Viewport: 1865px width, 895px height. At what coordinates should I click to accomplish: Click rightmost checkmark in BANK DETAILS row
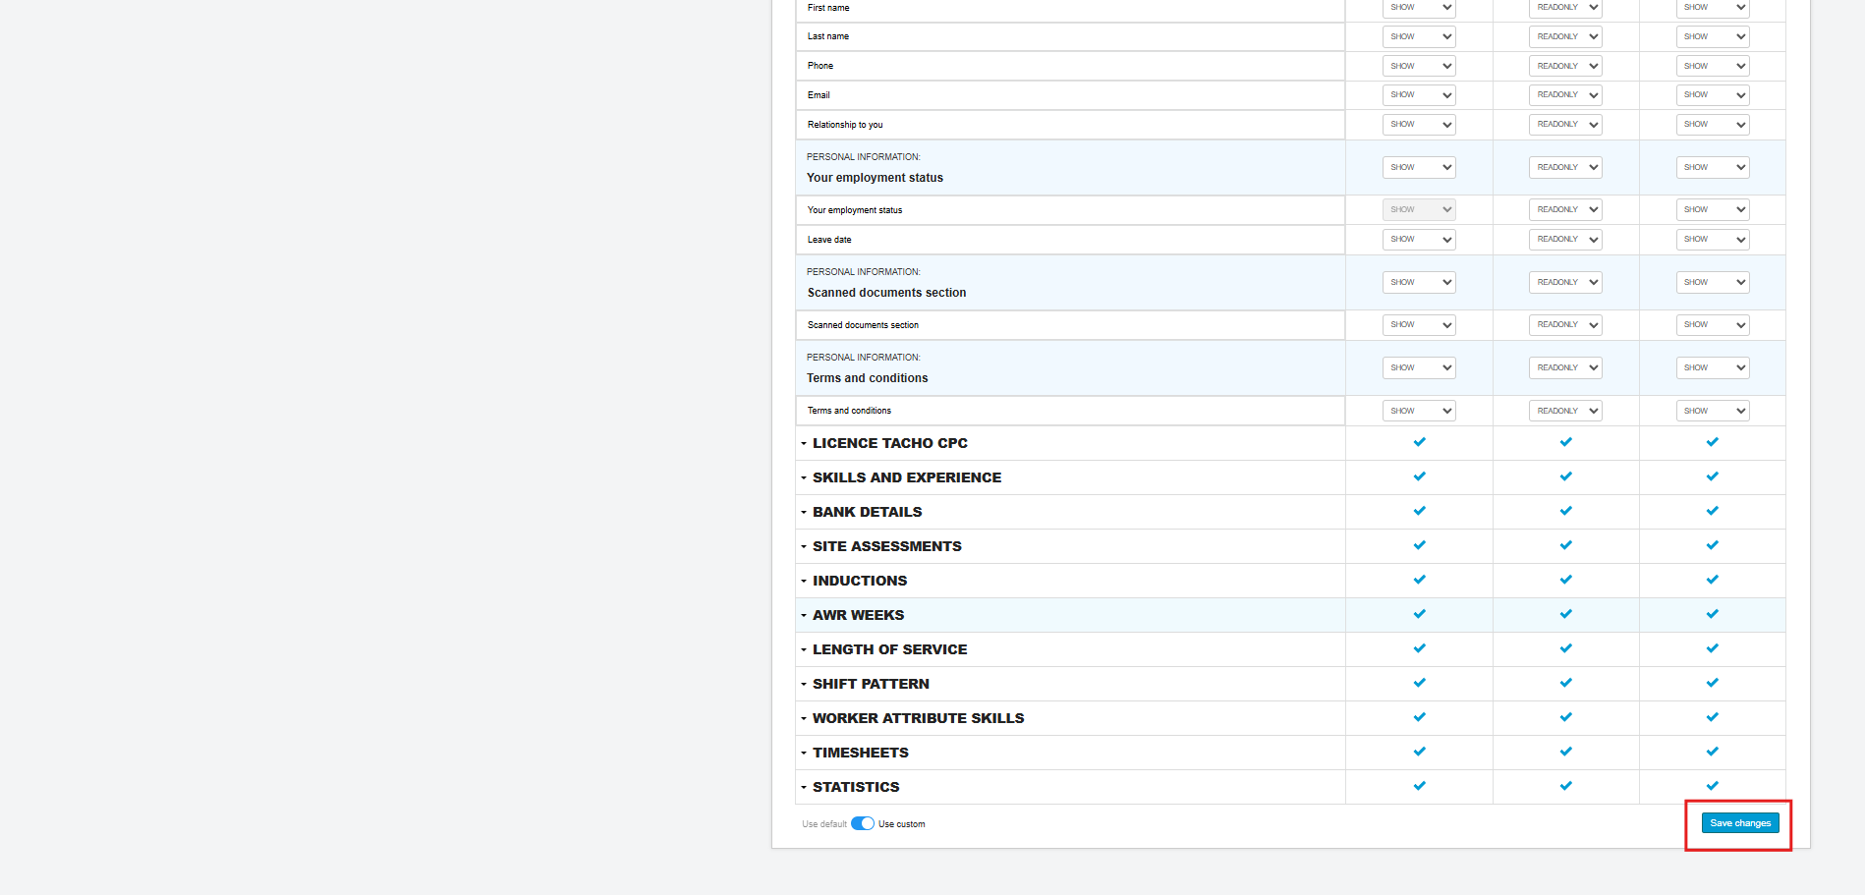tap(1712, 511)
